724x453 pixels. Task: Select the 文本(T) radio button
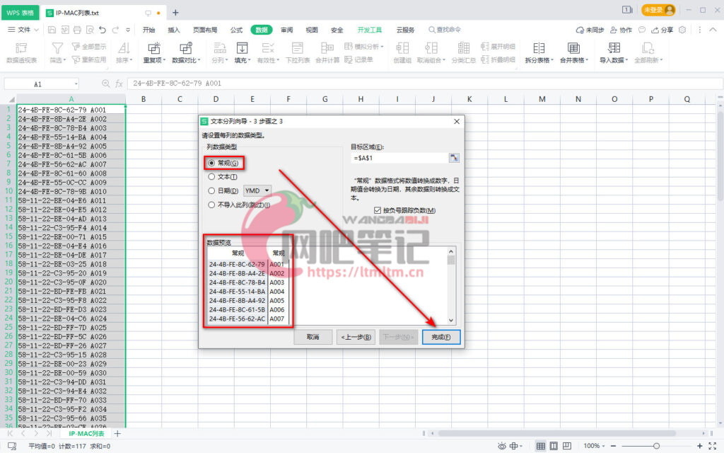pos(211,176)
